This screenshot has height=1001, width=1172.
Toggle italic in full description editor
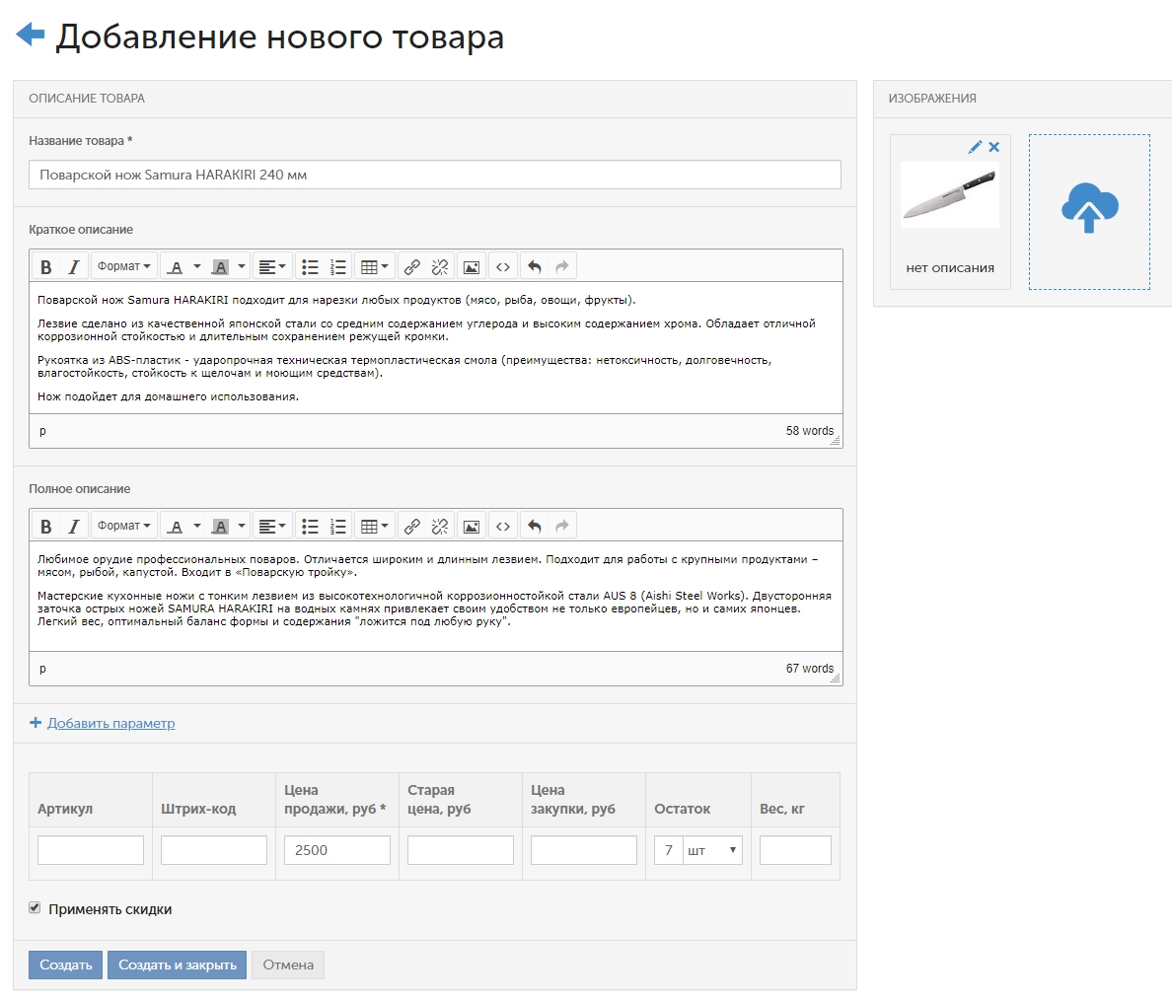click(x=73, y=527)
